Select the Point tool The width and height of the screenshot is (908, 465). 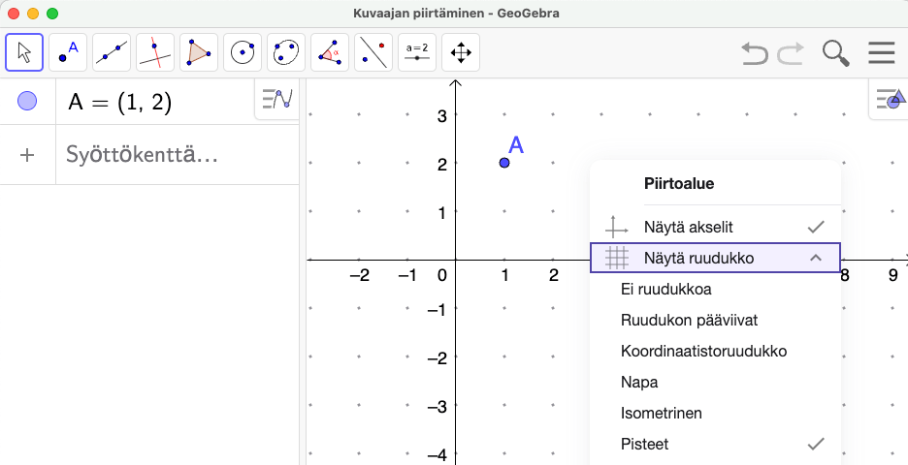pos(68,52)
